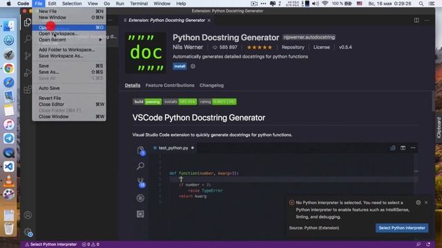Click the volume icon in menu bar

coord(316,3)
